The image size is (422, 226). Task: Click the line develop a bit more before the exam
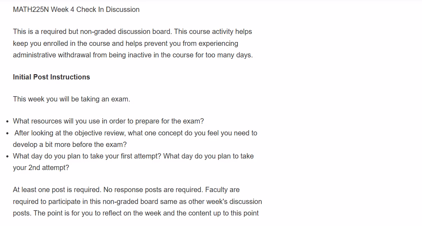point(70,144)
